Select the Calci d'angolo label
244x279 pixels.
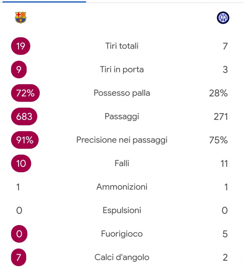point(122,257)
